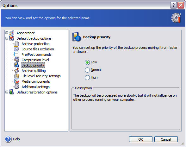Select the High priority radio button
The width and height of the screenshot is (186, 147).
87,78
